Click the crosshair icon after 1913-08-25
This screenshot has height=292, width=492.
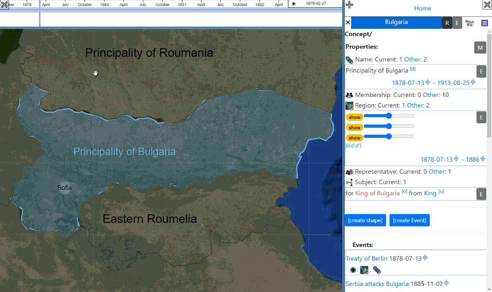(x=473, y=82)
